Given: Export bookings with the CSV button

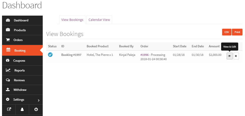Looking at the screenshot, I should point(227,32).
